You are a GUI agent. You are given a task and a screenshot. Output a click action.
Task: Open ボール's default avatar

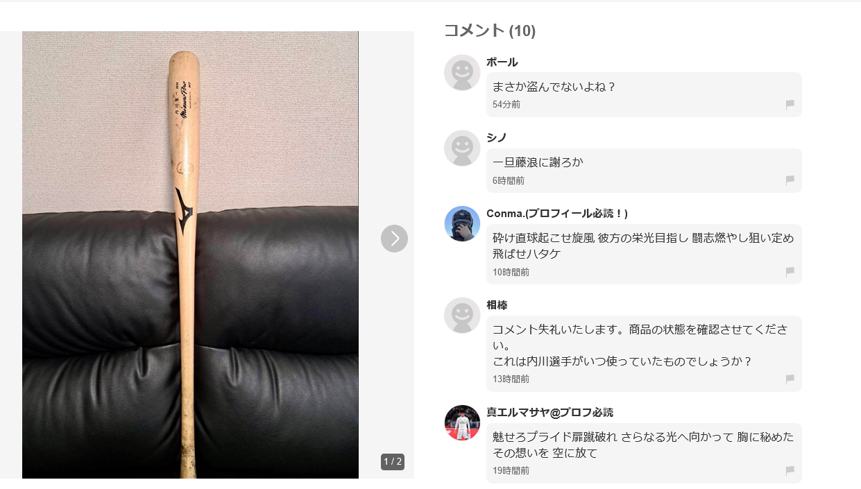click(x=462, y=73)
